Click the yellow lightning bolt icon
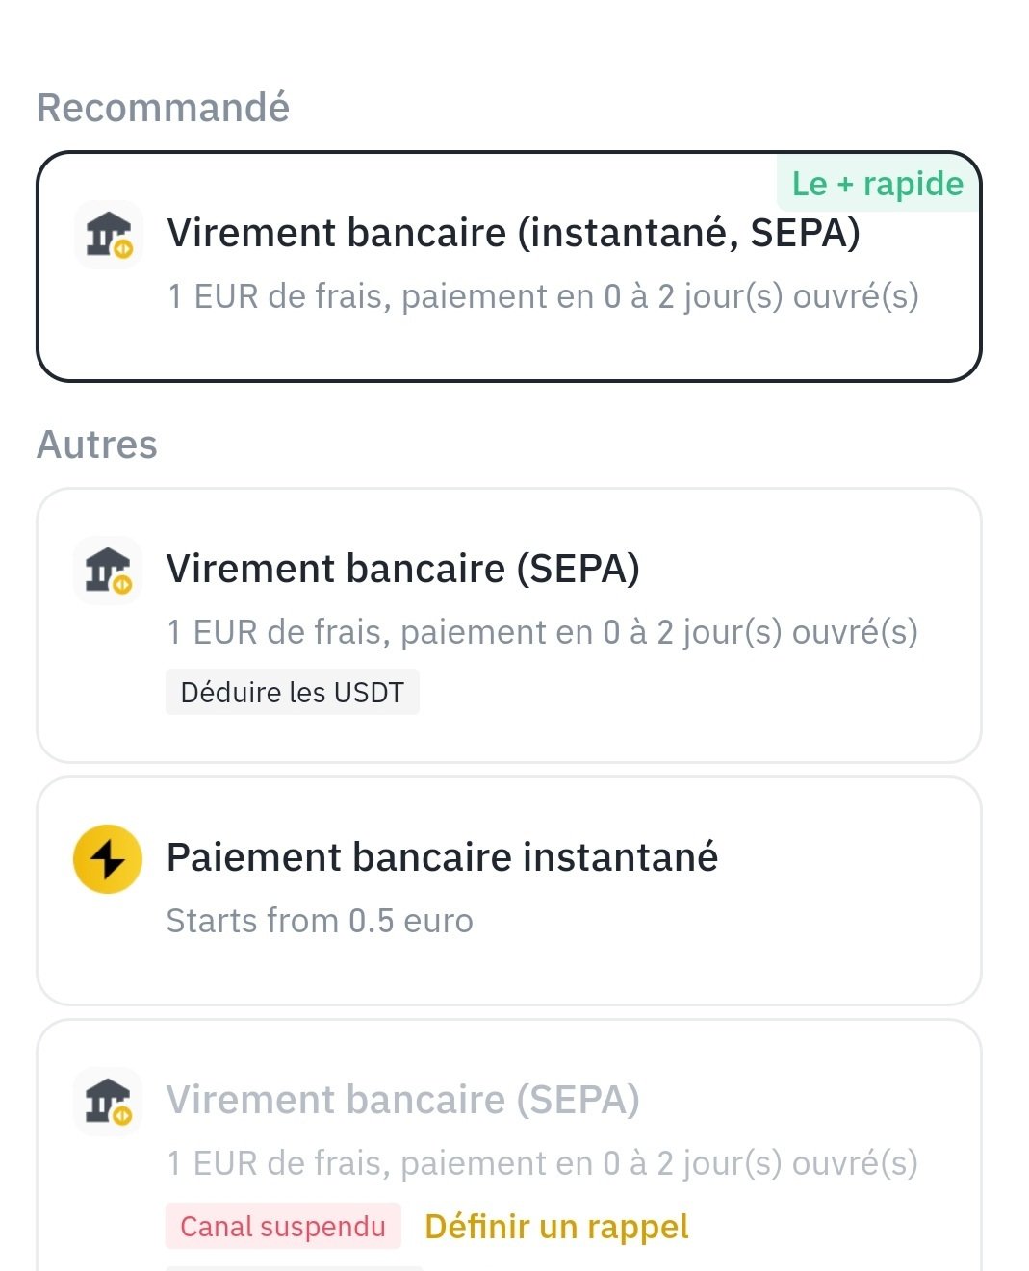 point(108,859)
